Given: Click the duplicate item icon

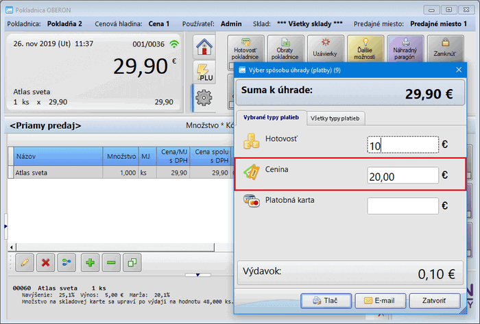Looking at the screenshot, I should pyautogui.click(x=134, y=262).
